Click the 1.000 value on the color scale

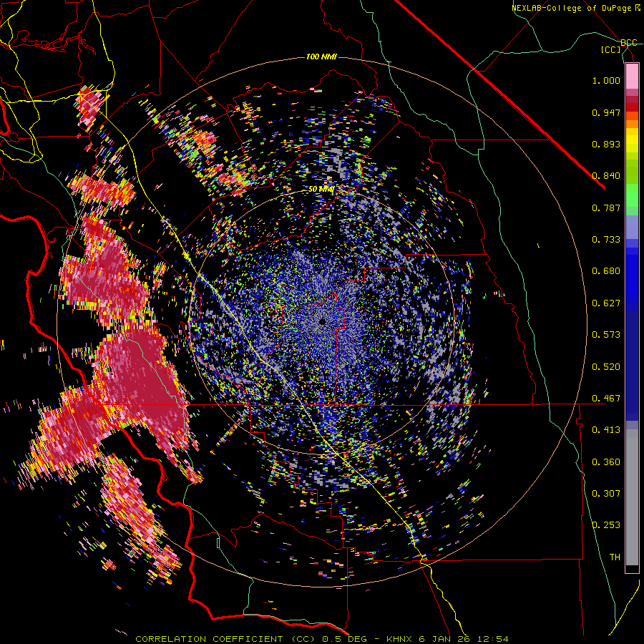[x=606, y=80]
